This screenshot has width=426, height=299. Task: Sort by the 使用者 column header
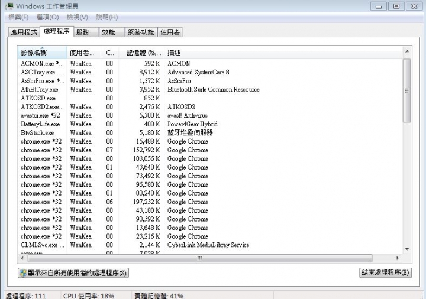click(x=83, y=53)
